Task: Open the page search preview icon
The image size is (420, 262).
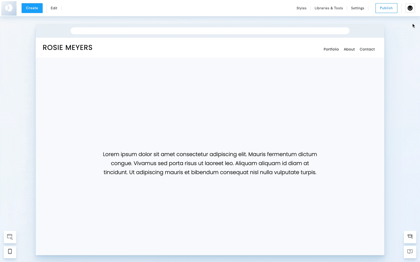Action: [10, 237]
